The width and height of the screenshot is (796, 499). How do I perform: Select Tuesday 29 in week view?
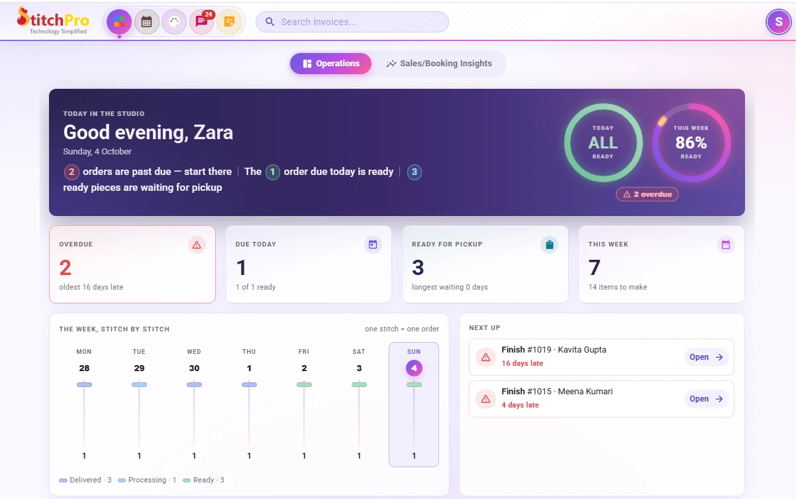139,404
